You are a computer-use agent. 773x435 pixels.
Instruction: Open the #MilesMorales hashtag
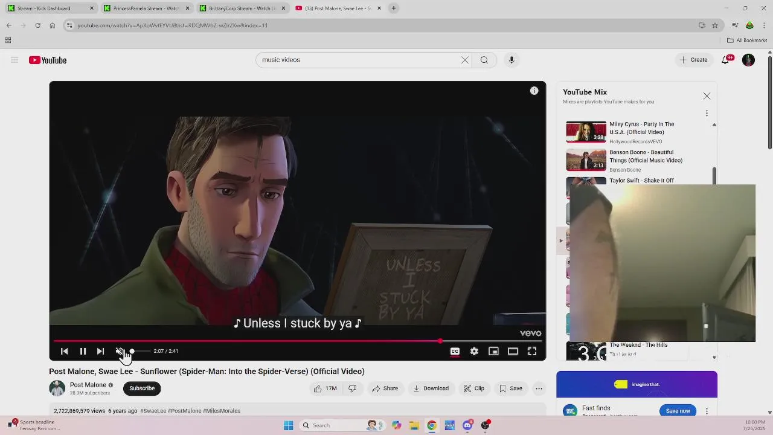click(x=222, y=411)
